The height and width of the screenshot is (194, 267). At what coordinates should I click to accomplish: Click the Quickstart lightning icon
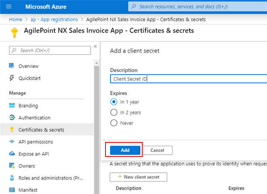[x=12, y=78]
